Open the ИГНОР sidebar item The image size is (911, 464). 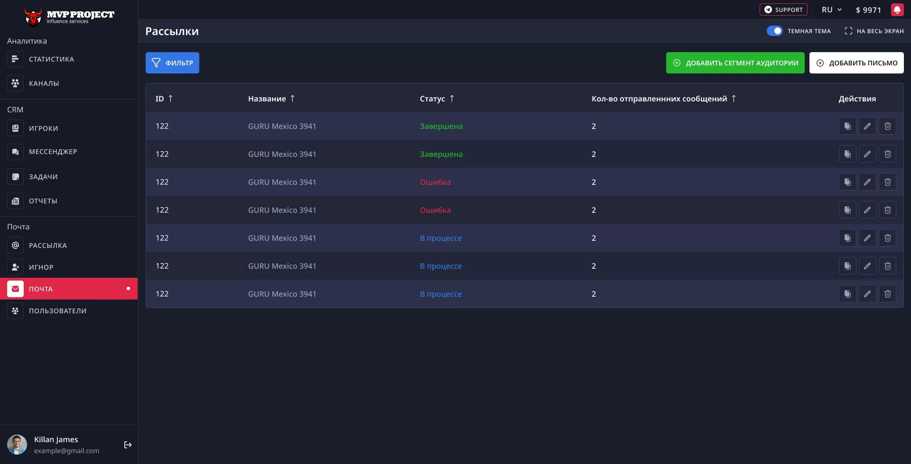pos(41,267)
